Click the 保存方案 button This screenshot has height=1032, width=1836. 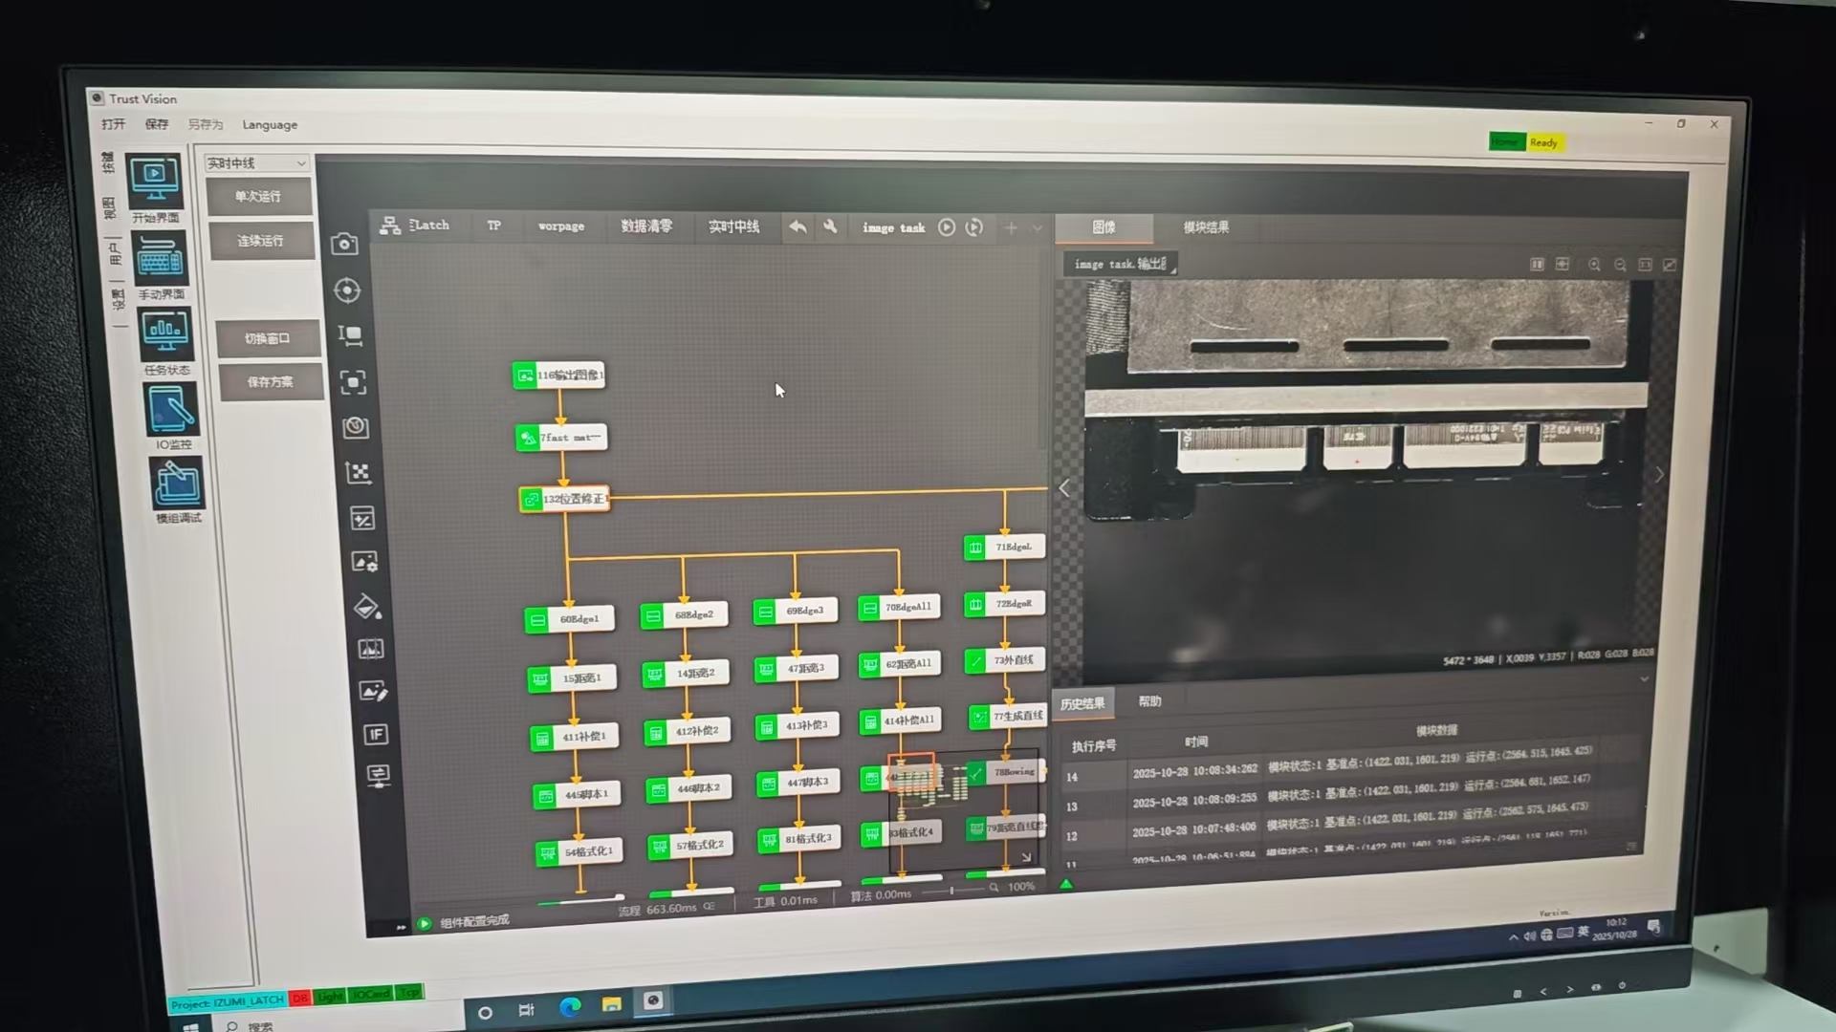point(271,382)
